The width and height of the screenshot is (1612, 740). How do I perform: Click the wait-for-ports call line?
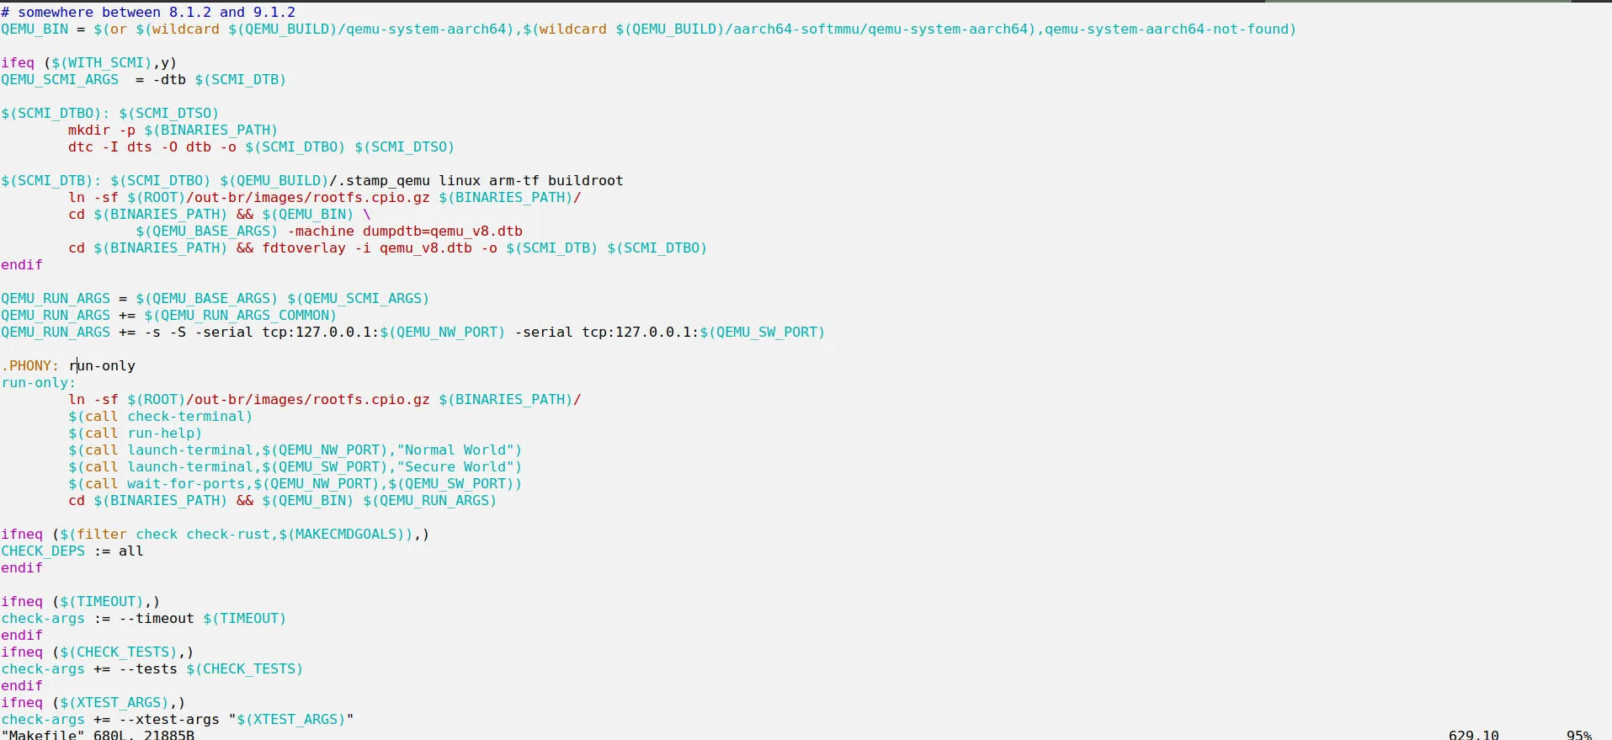tap(295, 484)
